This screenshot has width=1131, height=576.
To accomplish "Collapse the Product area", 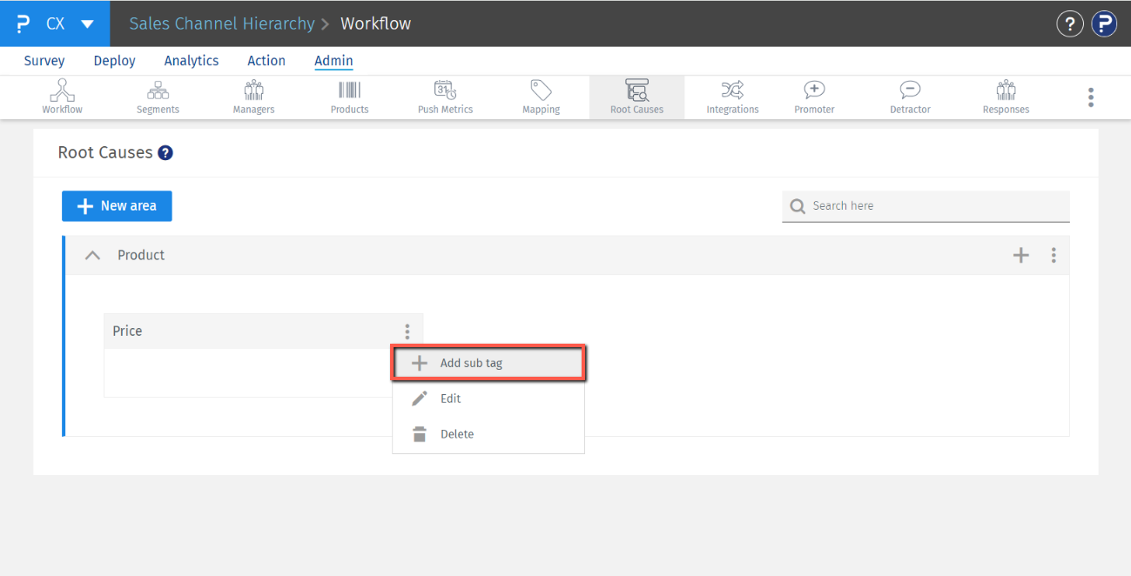I will click(92, 256).
